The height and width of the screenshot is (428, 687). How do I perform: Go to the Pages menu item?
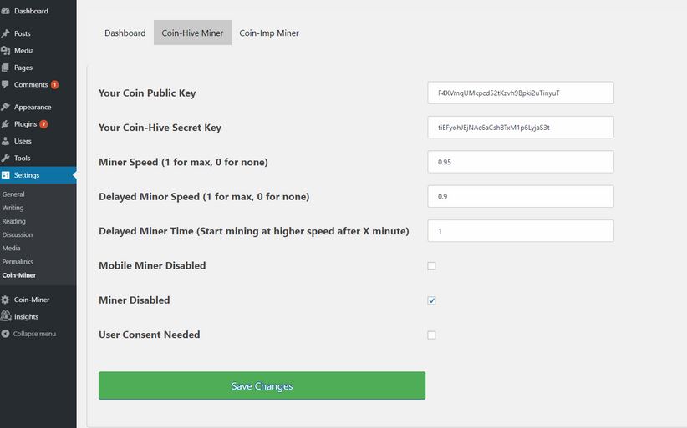[x=23, y=68]
